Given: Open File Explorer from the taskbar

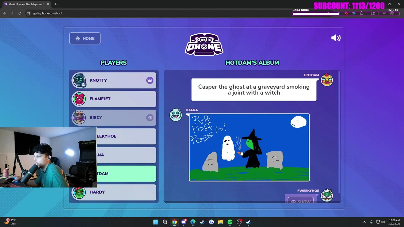Looking at the screenshot, I should tap(221, 222).
